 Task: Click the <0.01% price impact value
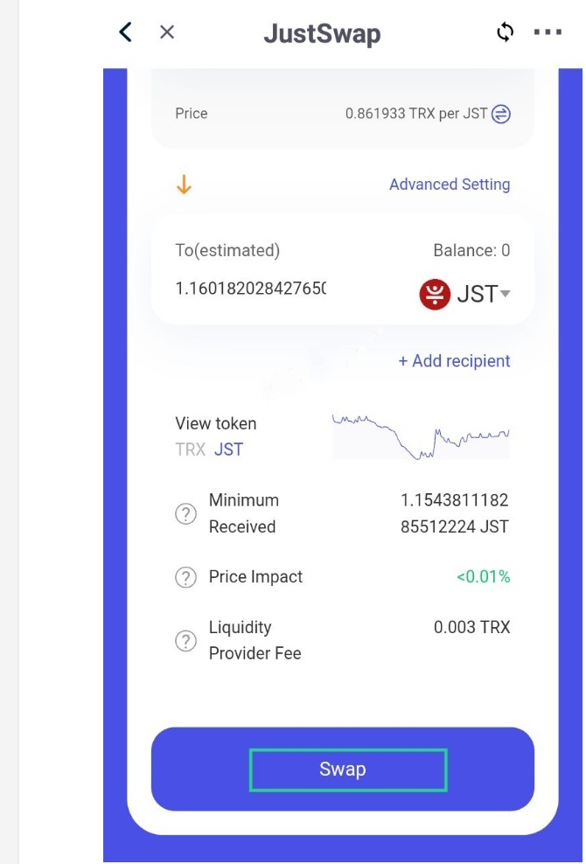pos(483,577)
